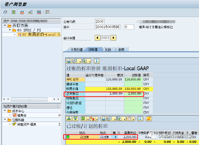The height and width of the screenshot is (145, 199).
Task: Click the green master data icon
Action: (x=14, y=12)
